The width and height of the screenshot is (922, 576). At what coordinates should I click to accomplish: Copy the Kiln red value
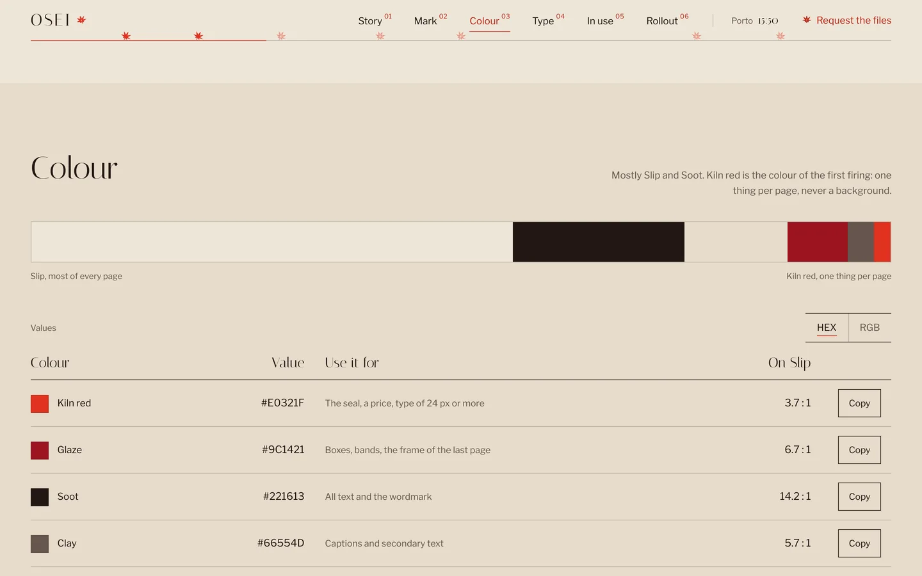pyautogui.click(x=859, y=403)
